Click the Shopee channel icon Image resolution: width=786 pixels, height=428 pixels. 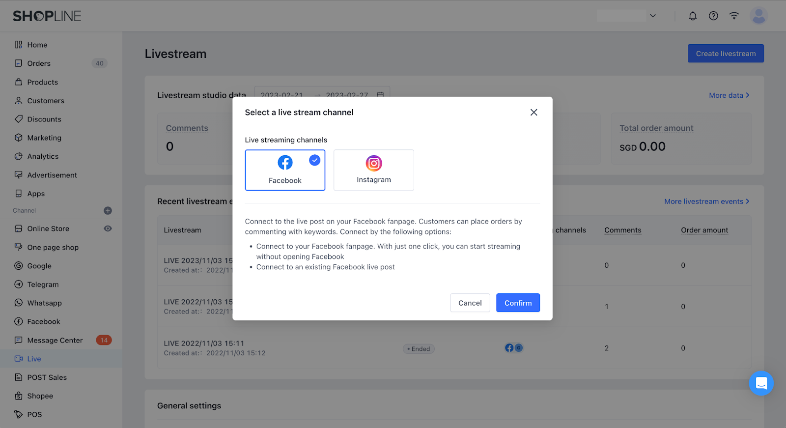19,396
